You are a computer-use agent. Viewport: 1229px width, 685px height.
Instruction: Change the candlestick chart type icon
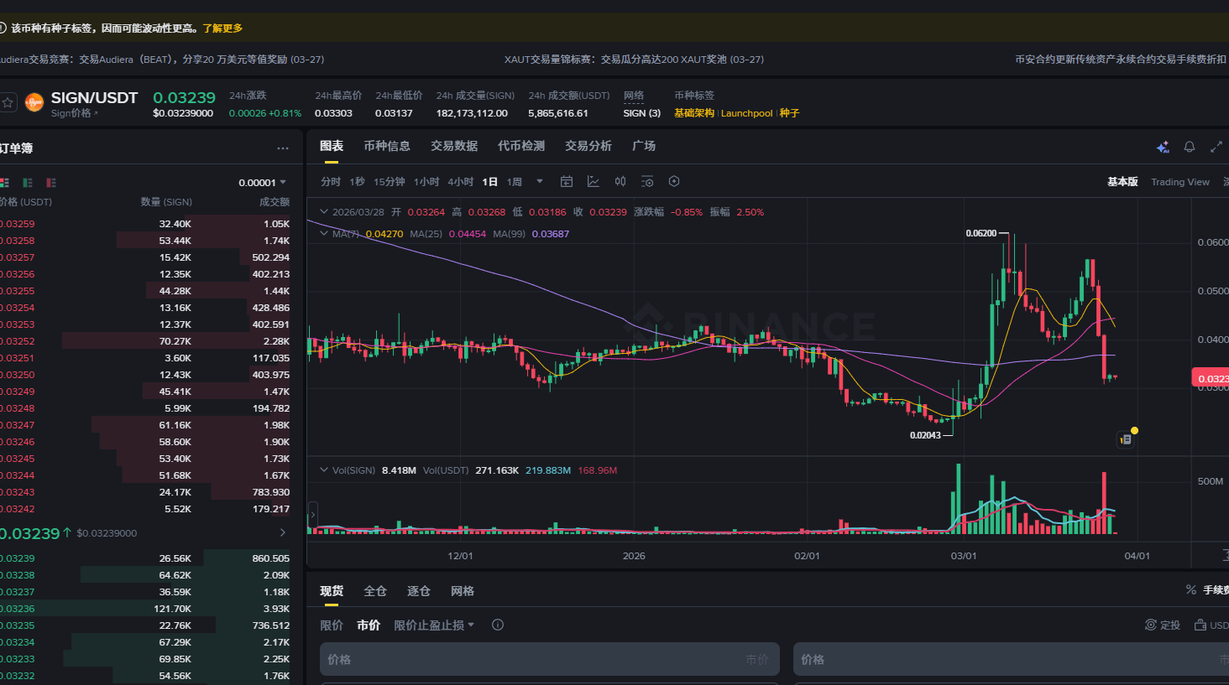[x=620, y=181]
